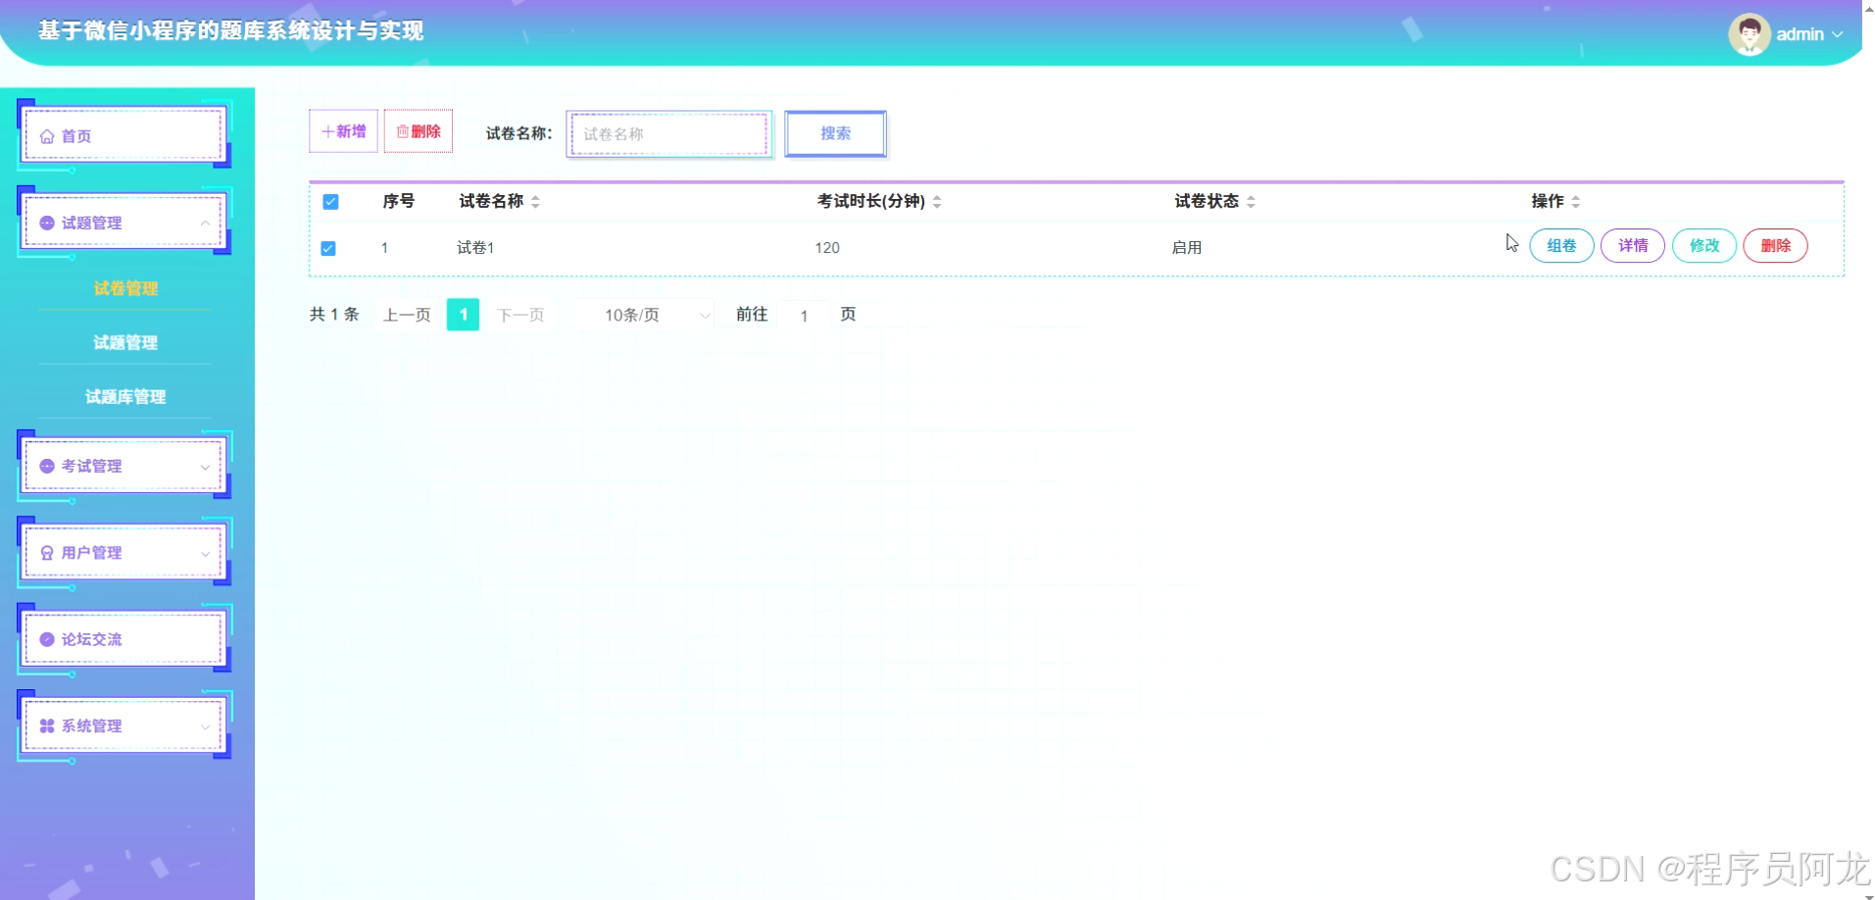
Task: Sort by 试卷状态 column arrows
Action: pyautogui.click(x=1251, y=201)
